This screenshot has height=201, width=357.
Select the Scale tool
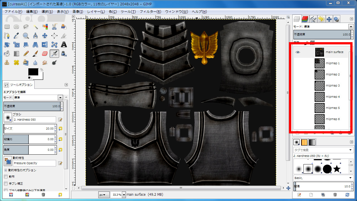(x=16, y=45)
